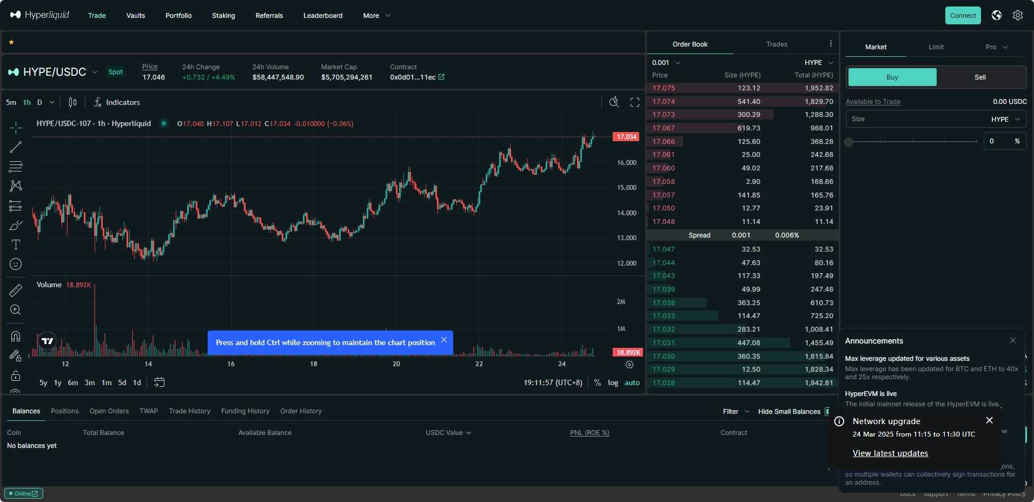Select the text annotation tool
The height and width of the screenshot is (502, 1034).
pos(16,245)
